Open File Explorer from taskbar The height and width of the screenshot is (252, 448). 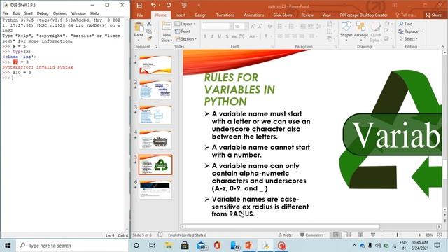pyautogui.click(x=169, y=246)
